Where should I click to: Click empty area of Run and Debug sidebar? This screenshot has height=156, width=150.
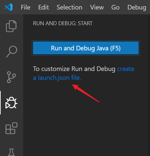(86, 125)
